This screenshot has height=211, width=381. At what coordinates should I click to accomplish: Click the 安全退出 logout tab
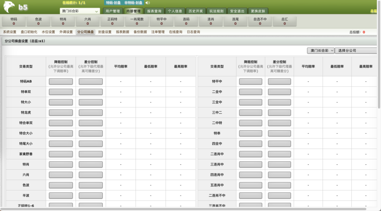pyautogui.click(x=237, y=11)
